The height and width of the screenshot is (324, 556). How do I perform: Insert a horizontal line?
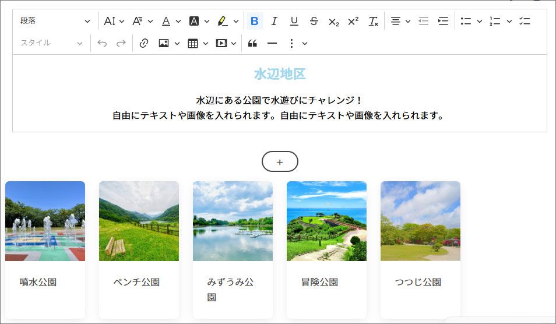tap(272, 43)
